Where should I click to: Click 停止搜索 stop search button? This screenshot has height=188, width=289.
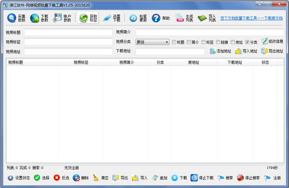tap(248, 178)
